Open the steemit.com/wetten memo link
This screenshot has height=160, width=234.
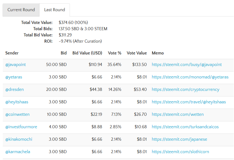[x=178, y=115]
